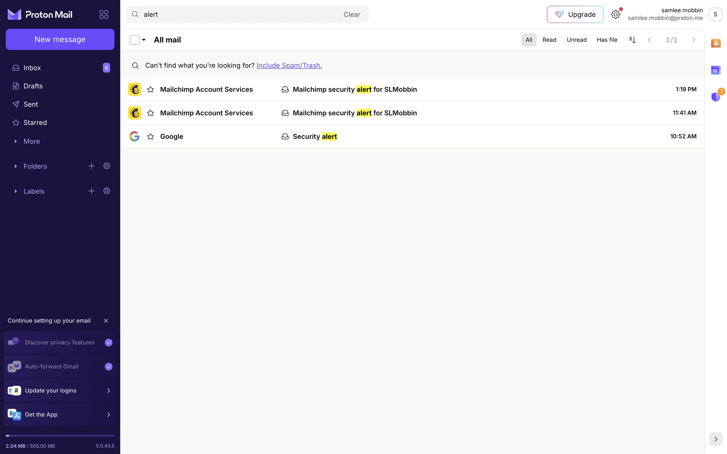Open the Security Center shield icon
The width and height of the screenshot is (727, 454).
pyautogui.click(x=716, y=97)
